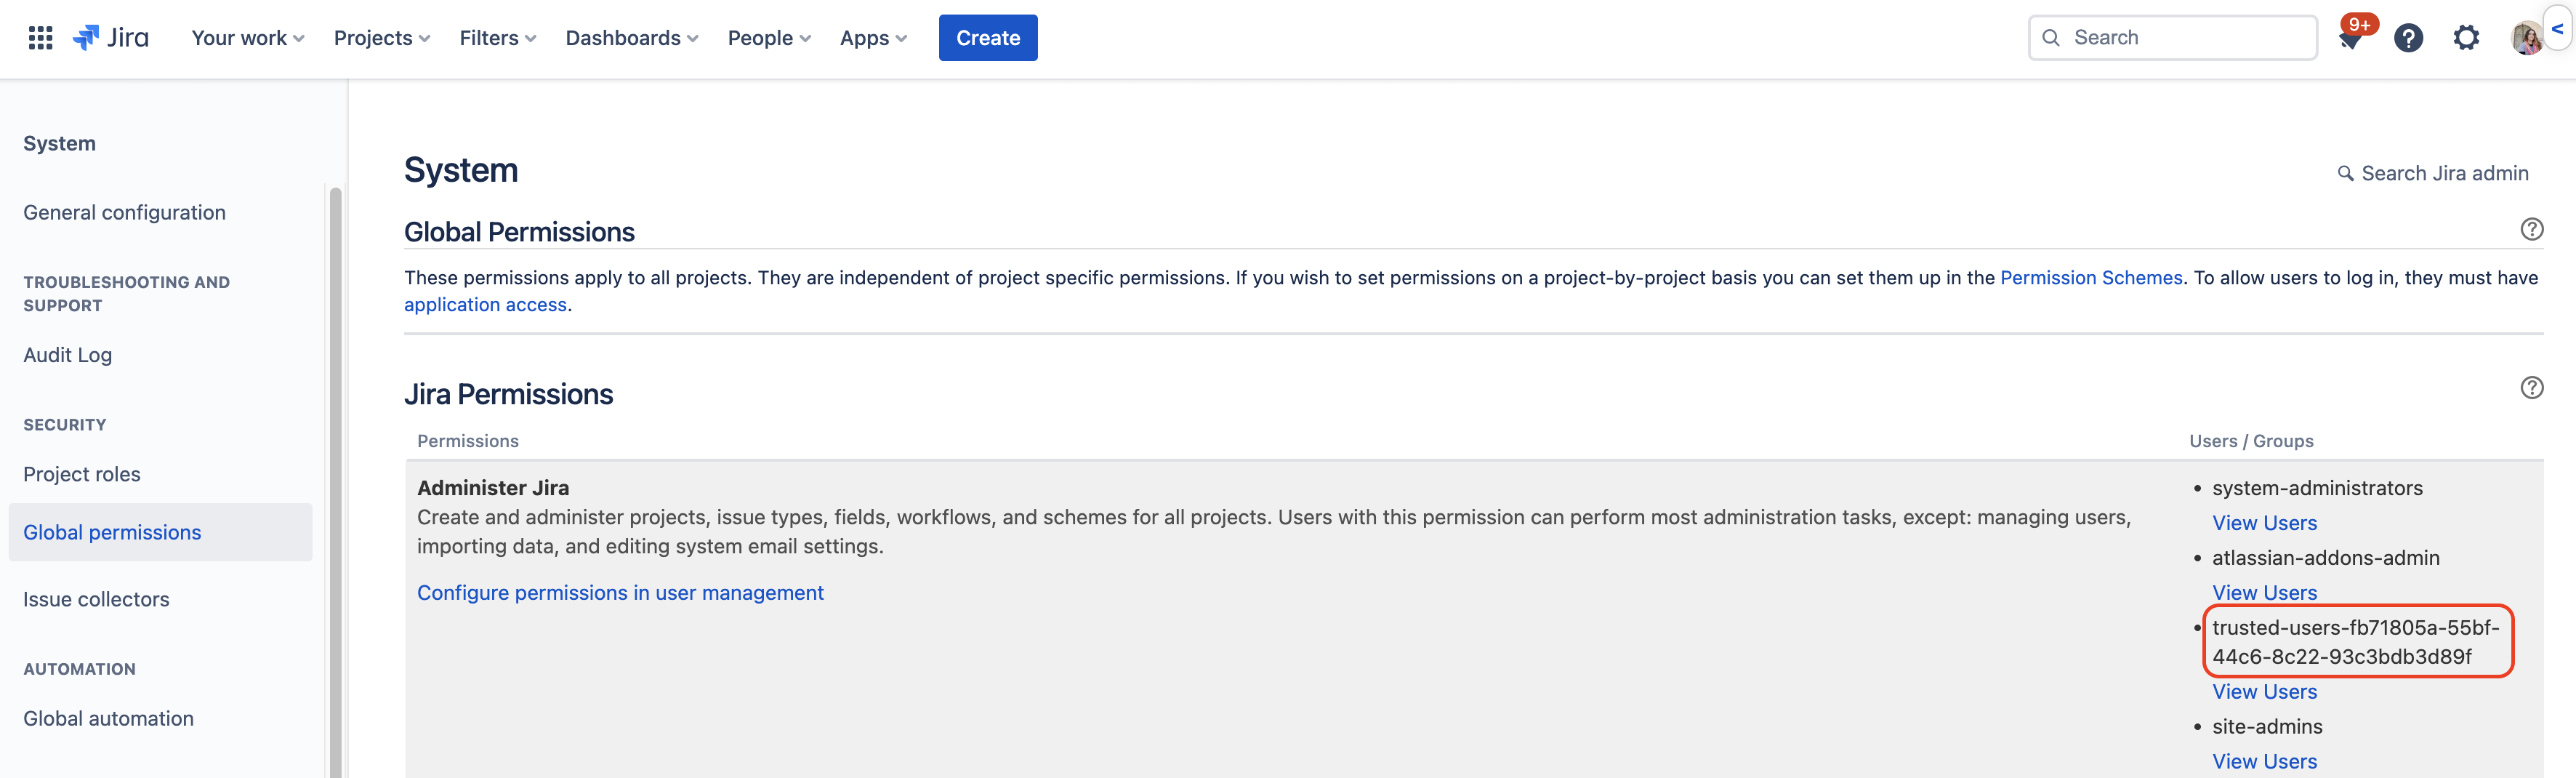The width and height of the screenshot is (2576, 778).
Task: Click the Jira logo
Action: click(111, 38)
